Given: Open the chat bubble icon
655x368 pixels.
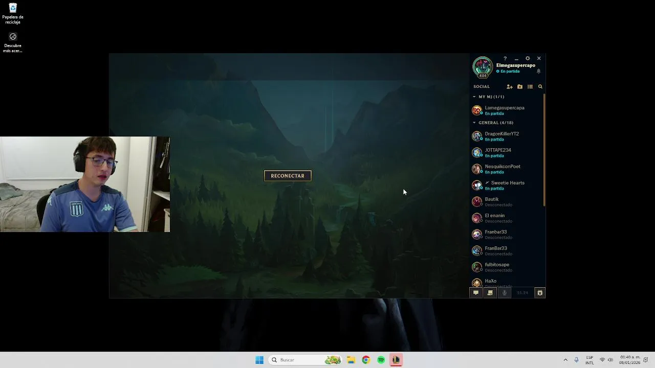Looking at the screenshot, I should coord(476,293).
